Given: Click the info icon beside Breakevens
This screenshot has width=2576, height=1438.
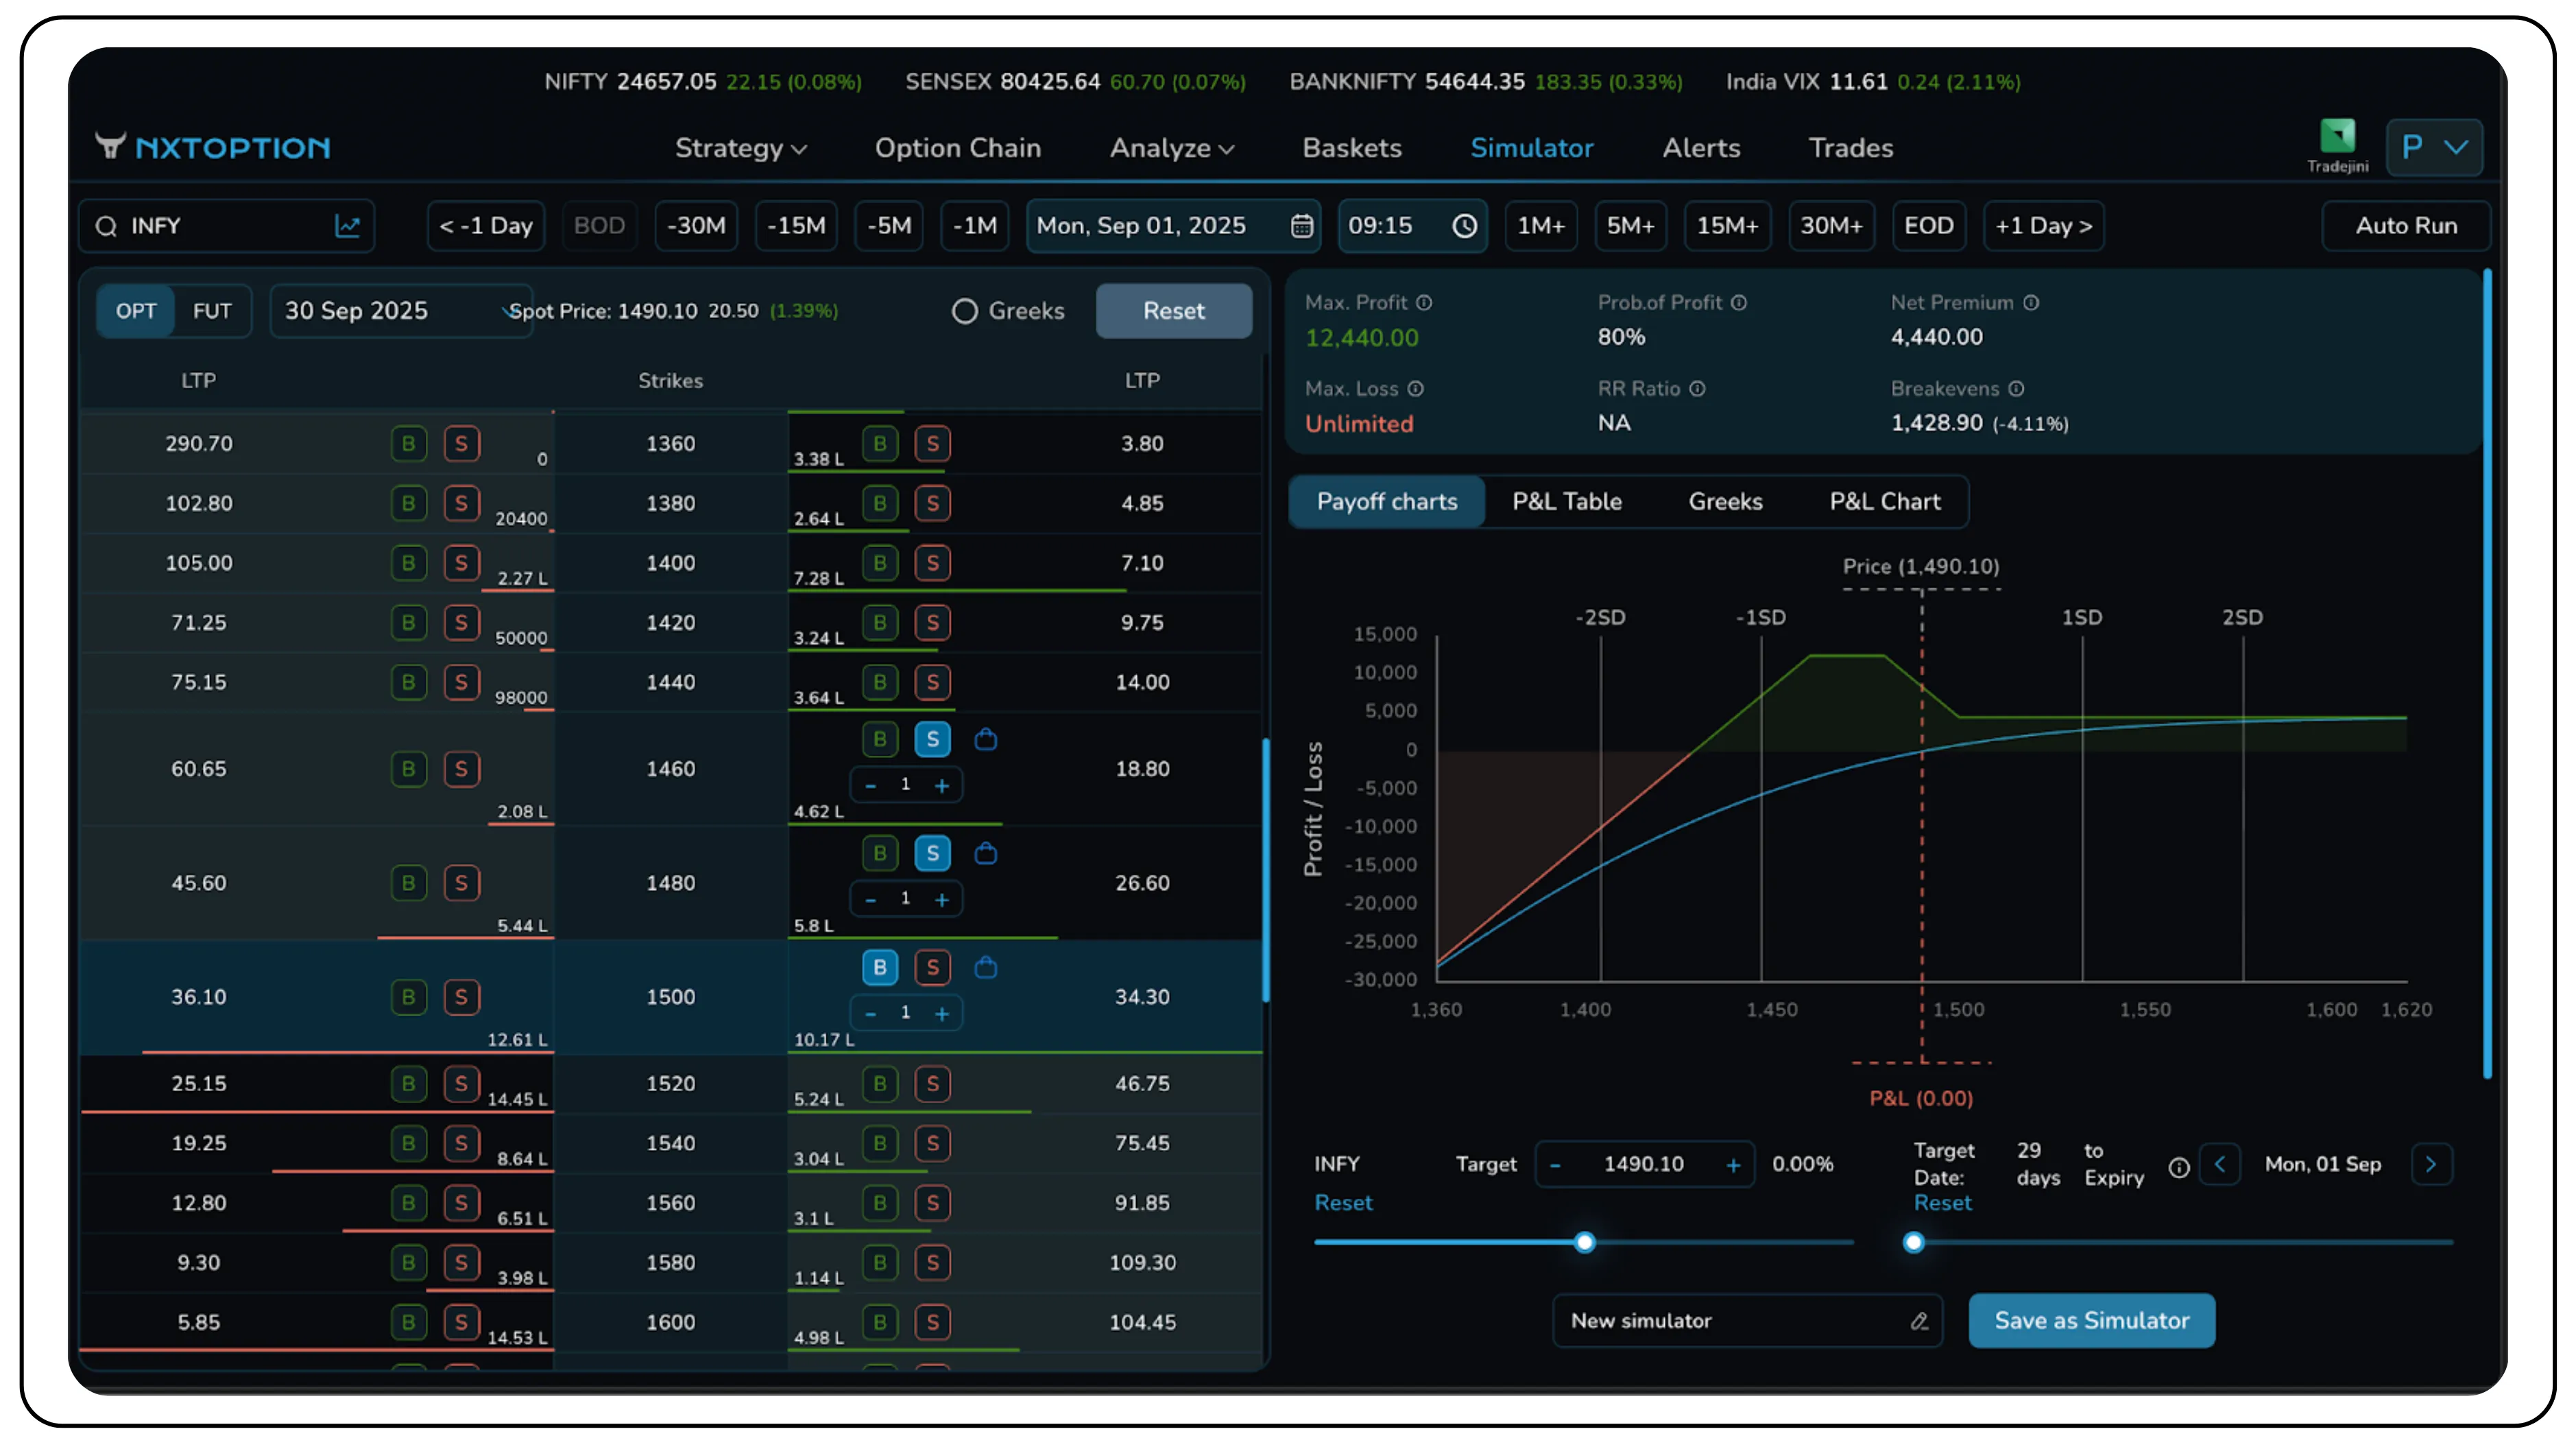Looking at the screenshot, I should click(x=2016, y=389).
